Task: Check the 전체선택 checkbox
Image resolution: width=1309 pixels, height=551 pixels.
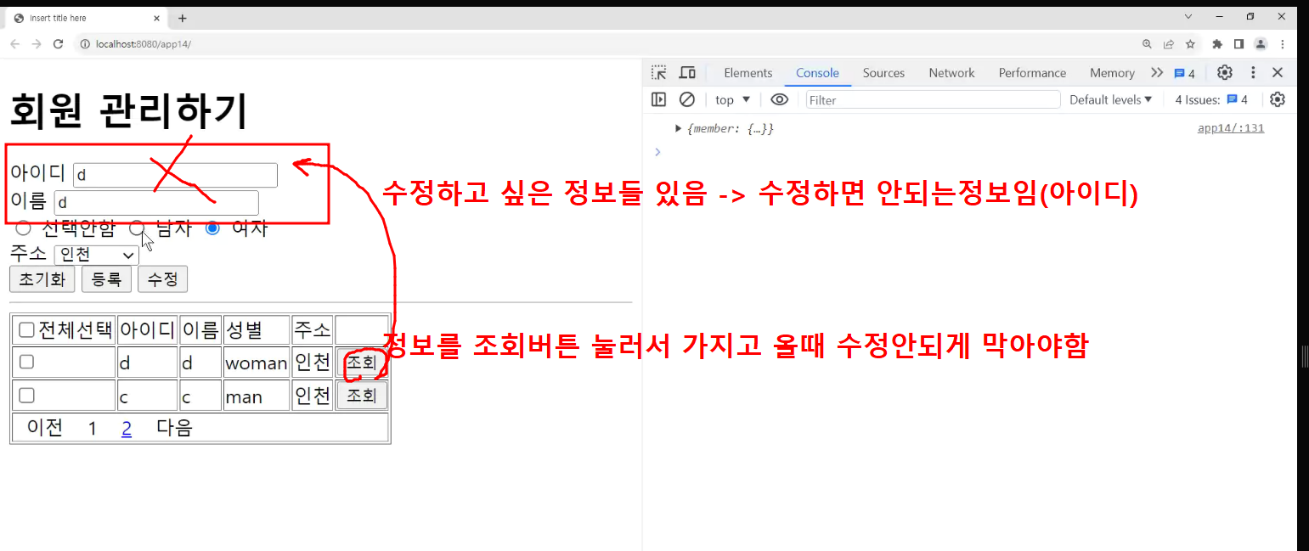Action: click(x=26, y=329)
